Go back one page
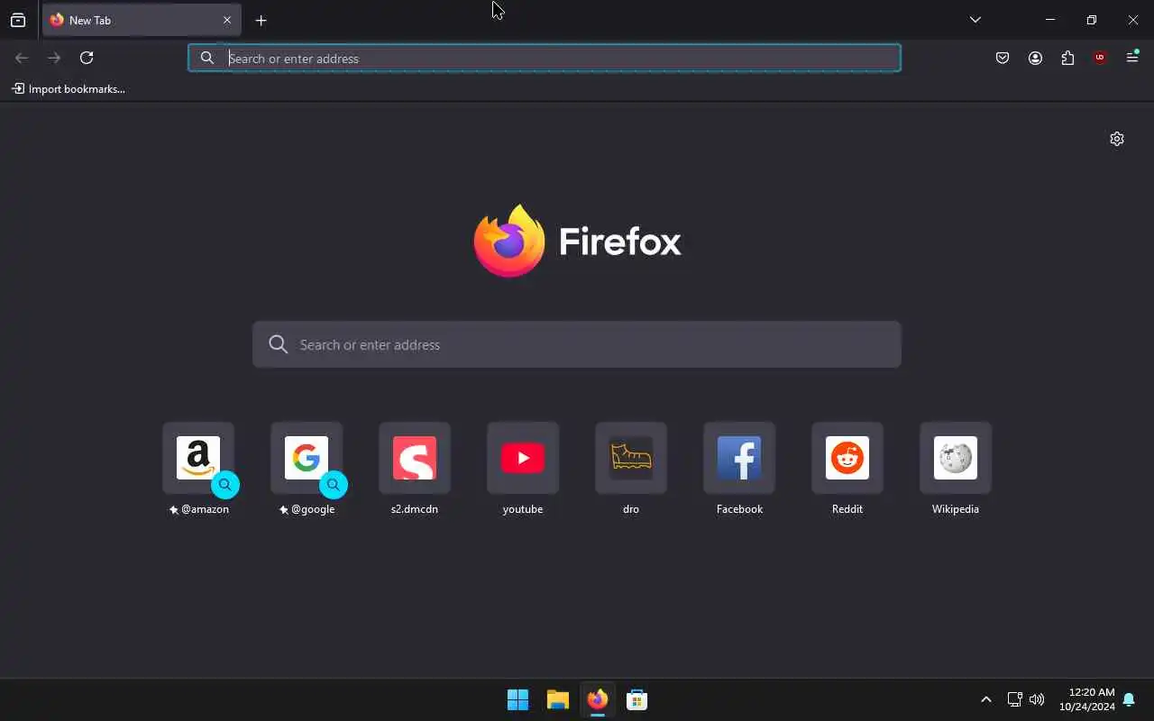 22,58
